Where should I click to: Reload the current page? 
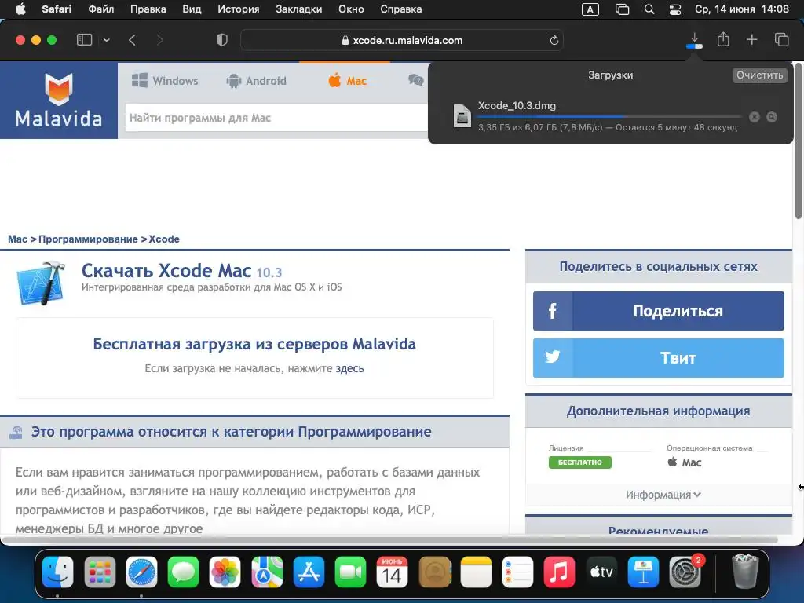(554, 40)
